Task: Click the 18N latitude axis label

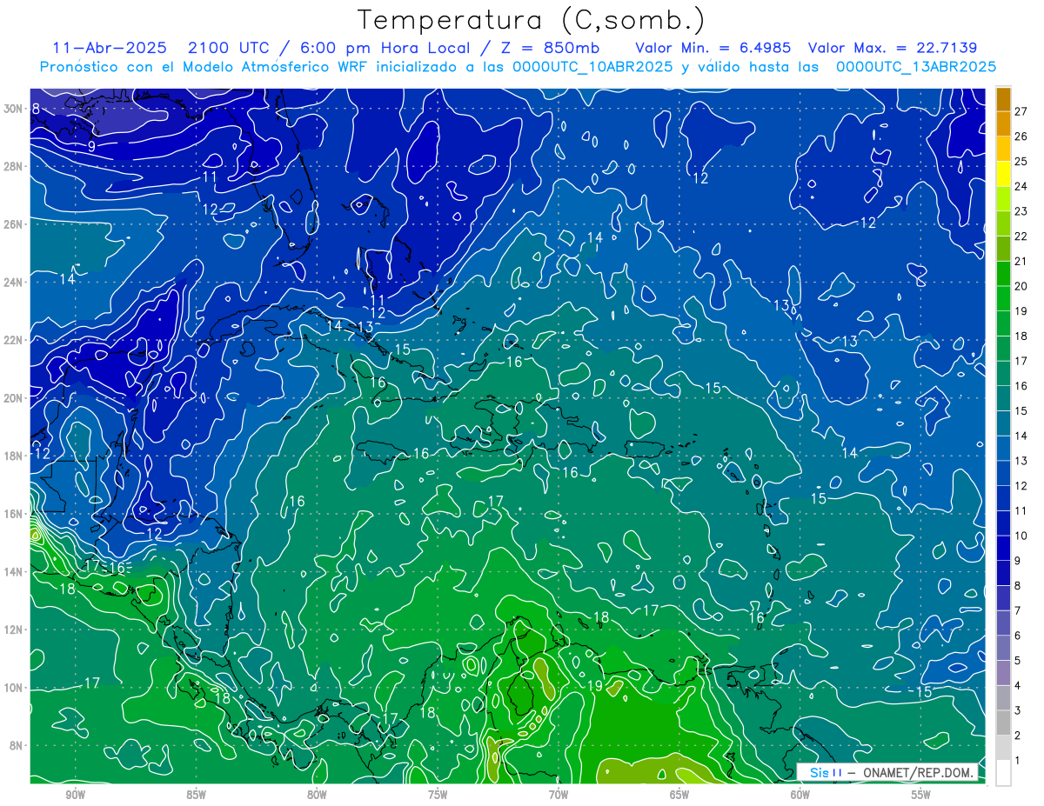Action: tap(14, 456)
